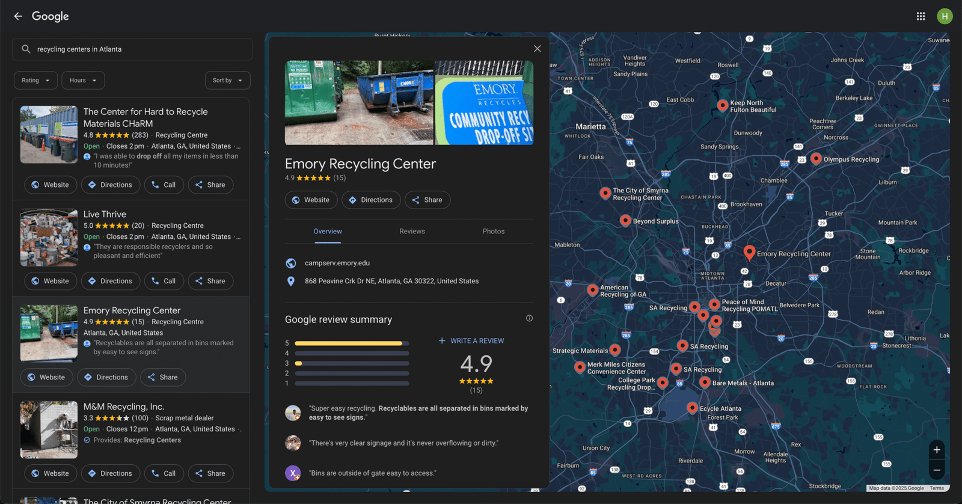Call Live Thrive
This screenshot has height=504, width=962.
(164, 281)
